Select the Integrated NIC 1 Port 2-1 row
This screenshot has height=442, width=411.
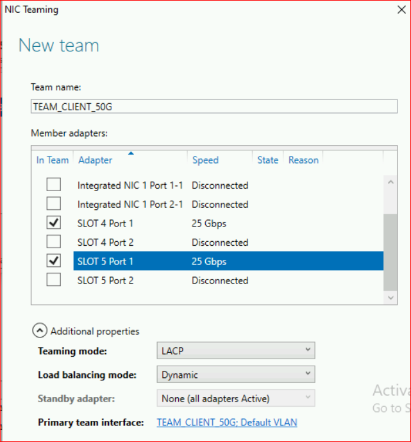click(x=130, y=205)
